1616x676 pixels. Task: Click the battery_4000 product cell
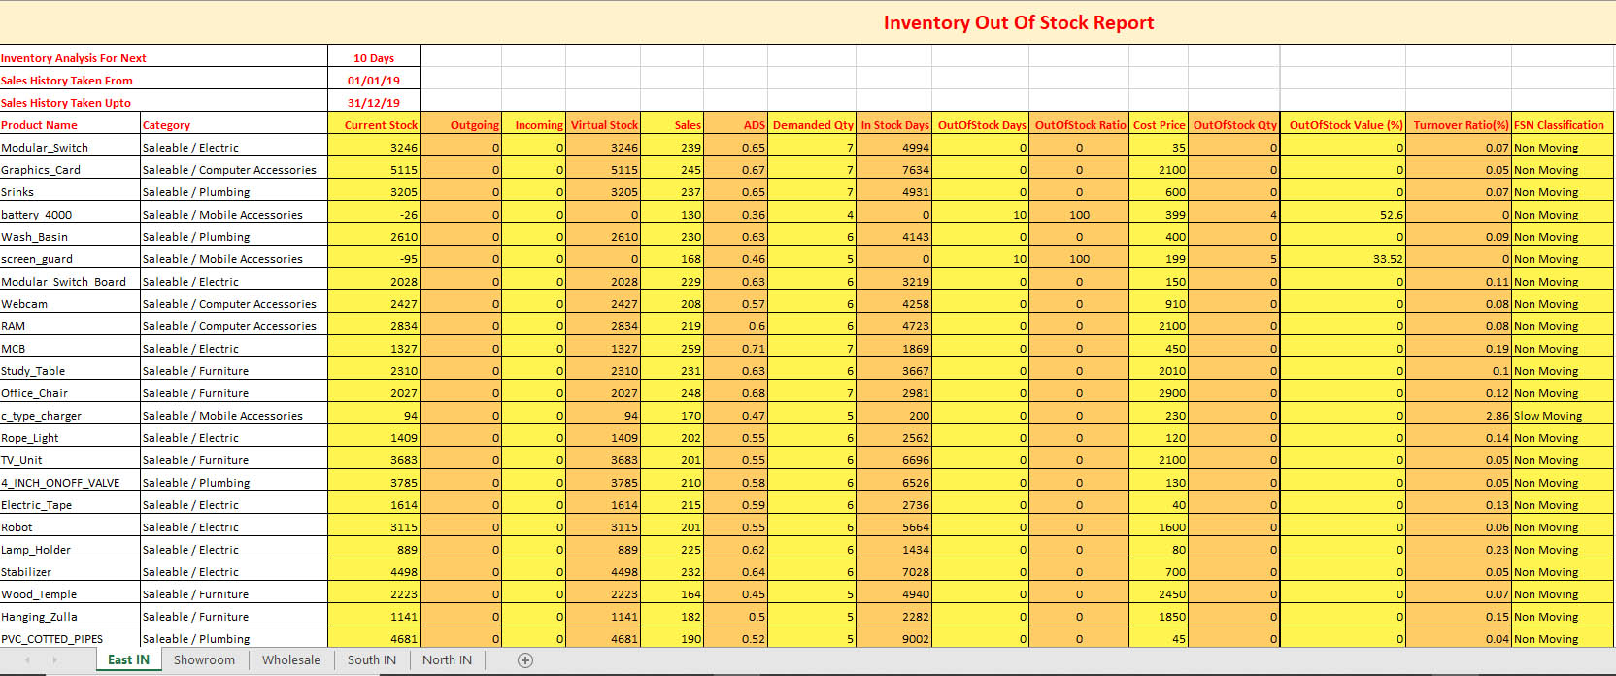tap(70, 213)
